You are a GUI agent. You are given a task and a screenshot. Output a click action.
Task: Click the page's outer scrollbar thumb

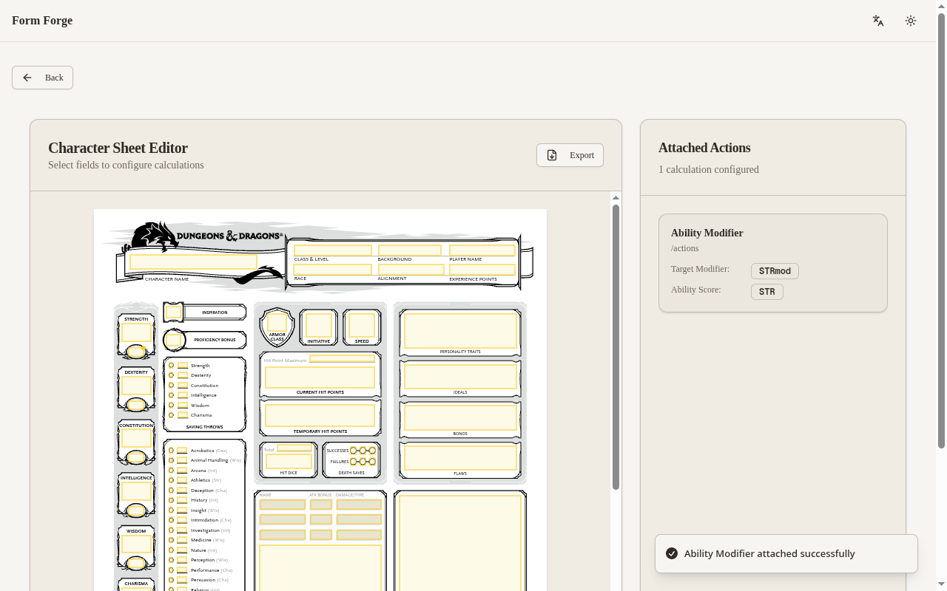point(941,230)
